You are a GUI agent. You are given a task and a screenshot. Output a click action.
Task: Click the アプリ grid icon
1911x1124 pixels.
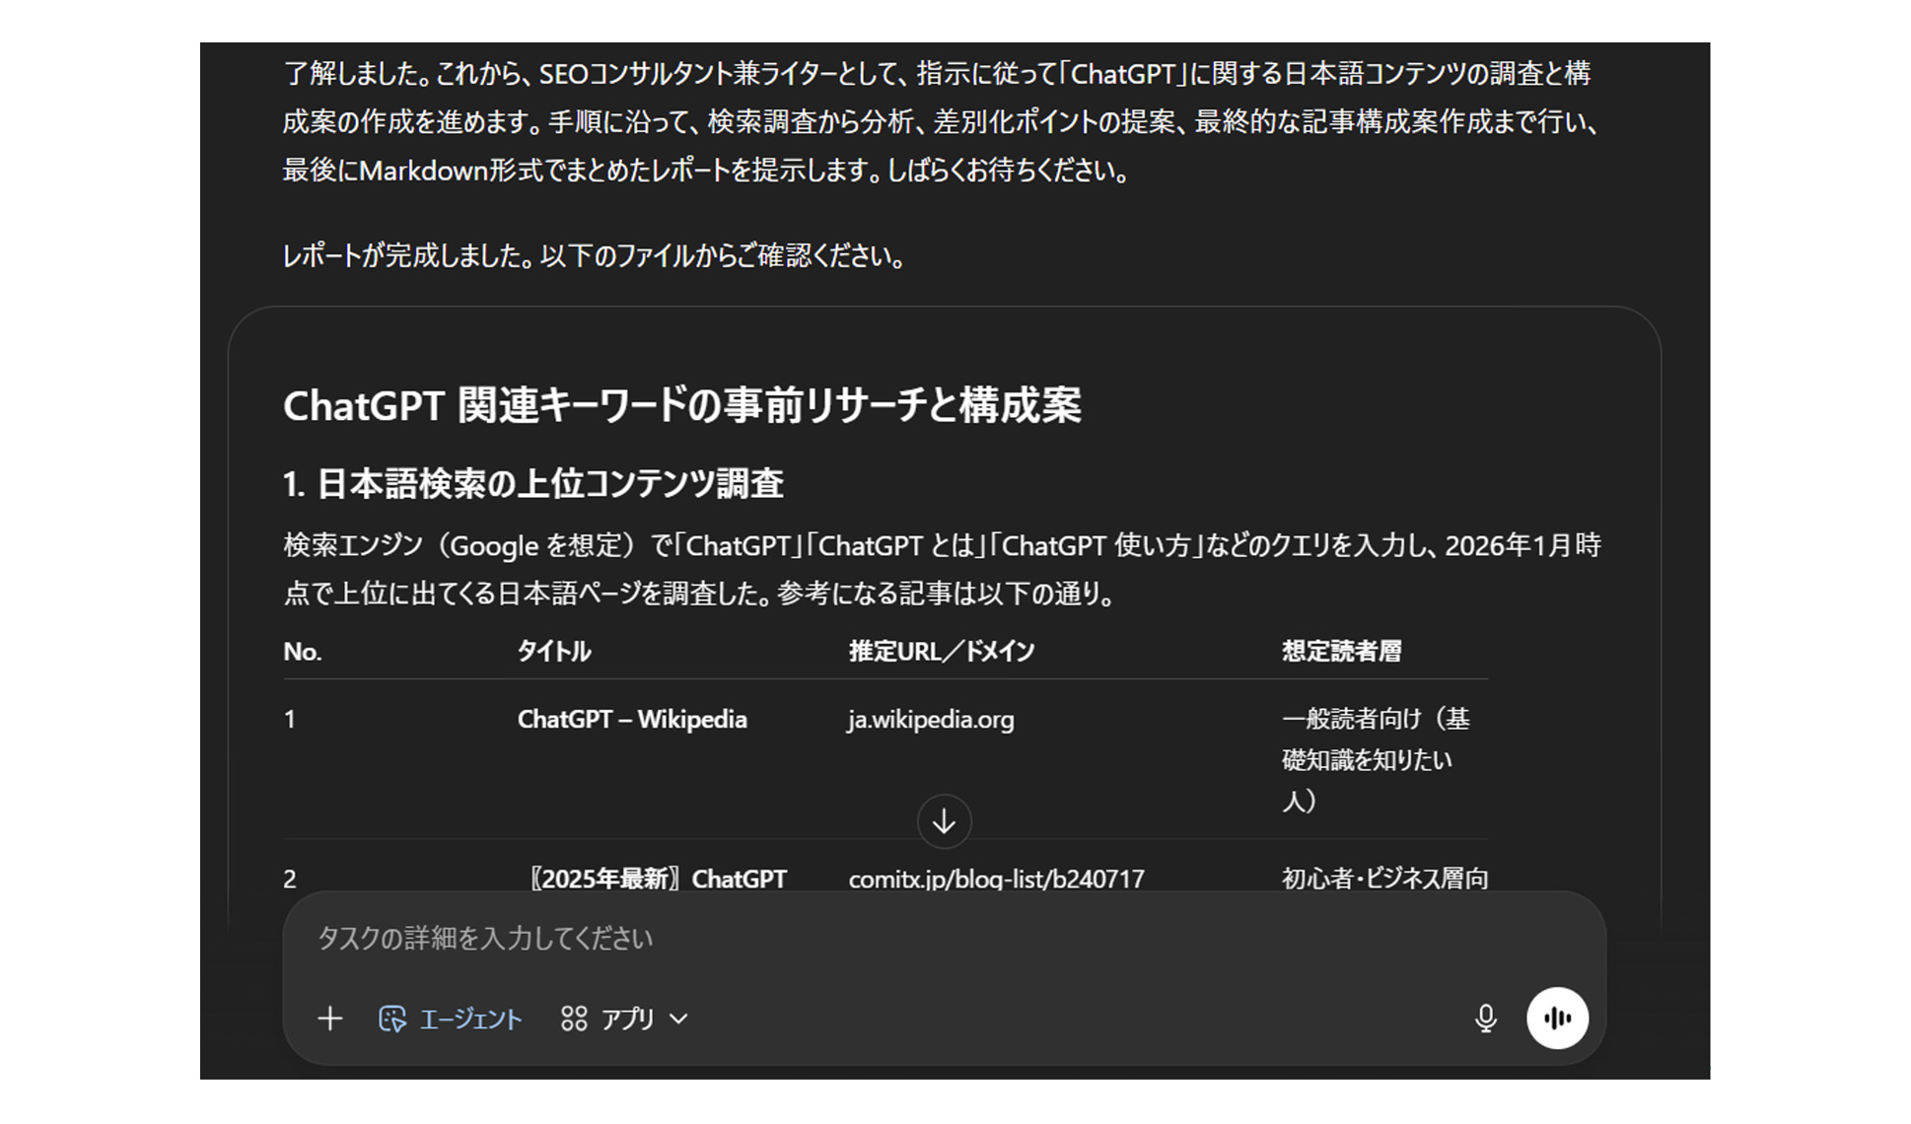point(574,1019)
